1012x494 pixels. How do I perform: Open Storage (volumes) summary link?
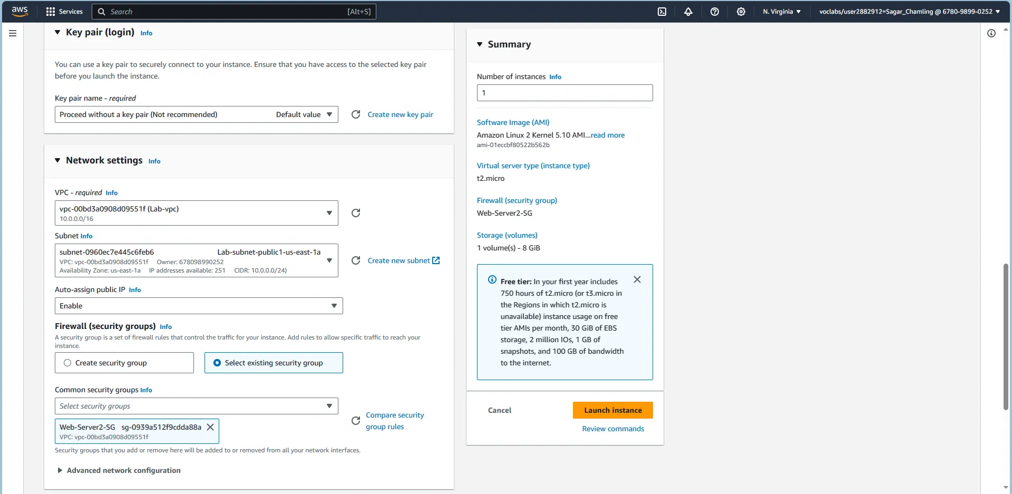click(x=507, y=235)
